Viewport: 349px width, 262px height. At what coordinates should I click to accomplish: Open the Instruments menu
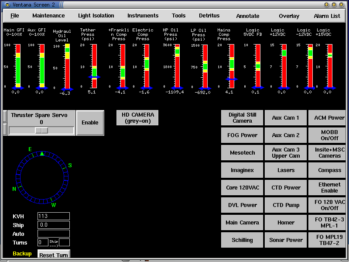click(143, 16)
